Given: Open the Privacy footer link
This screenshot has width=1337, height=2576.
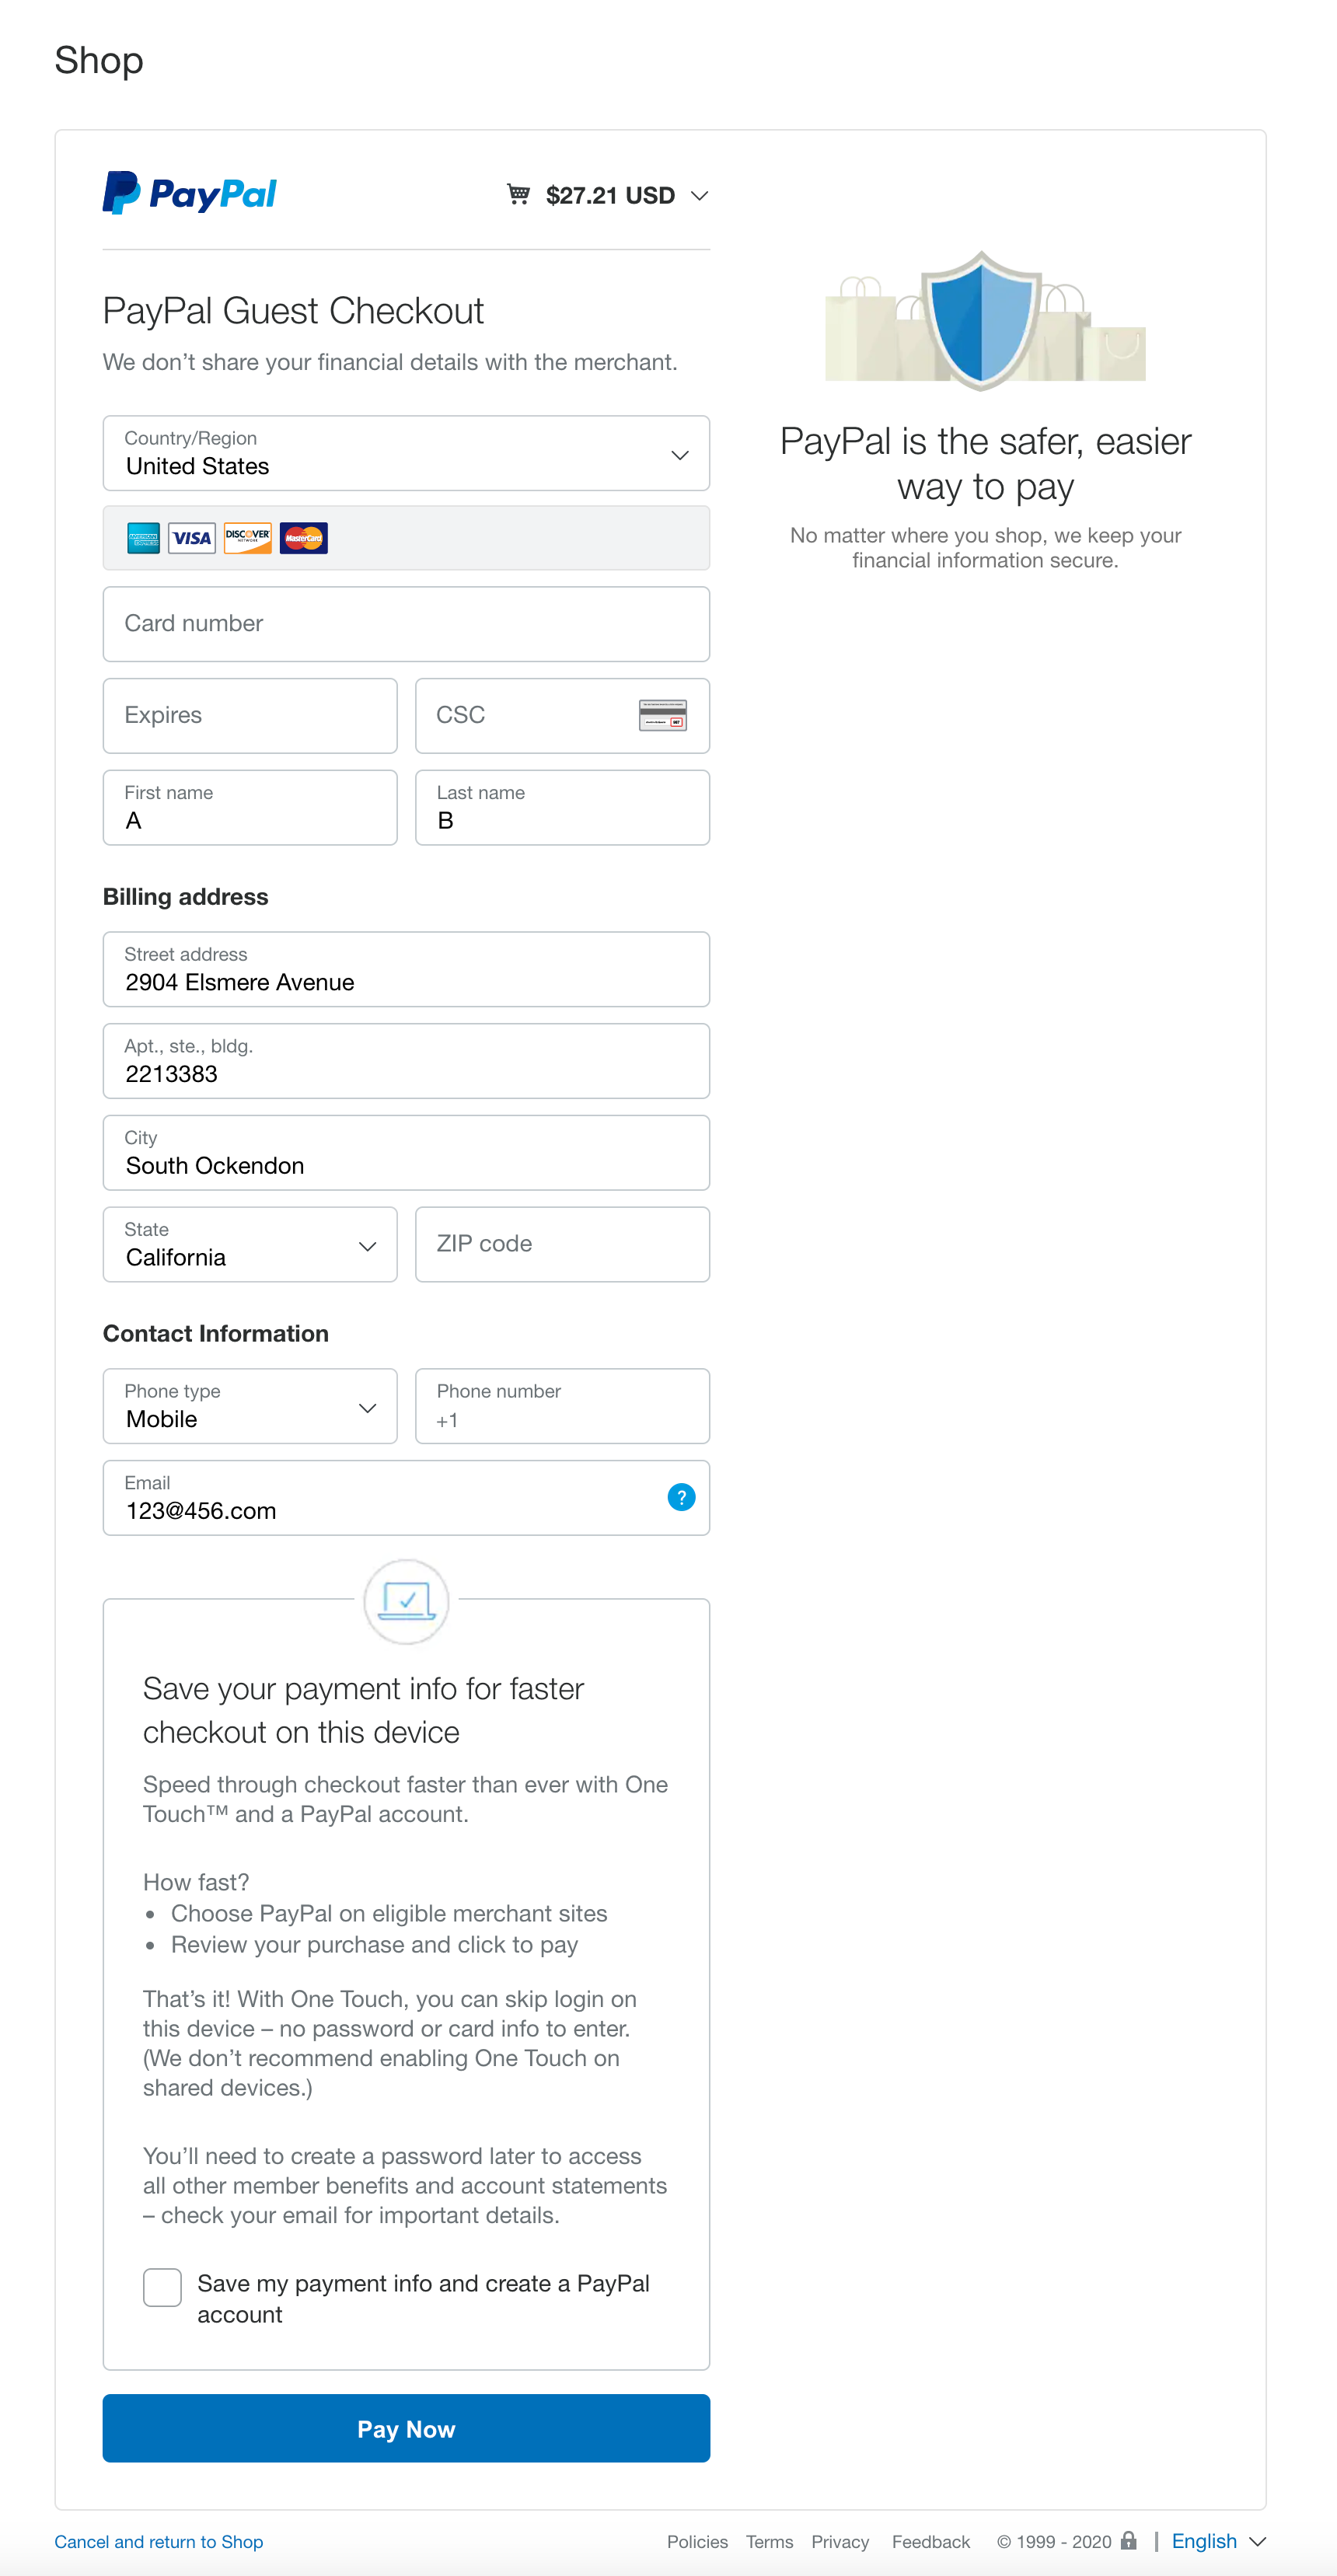Looking at the screenshot, I should point(839,2542).
